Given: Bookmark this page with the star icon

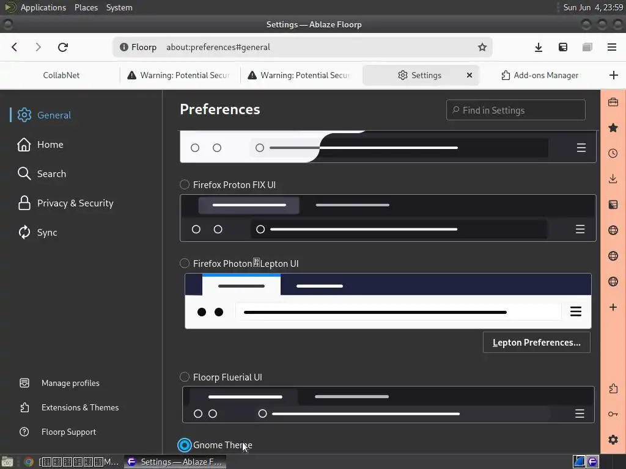Looking at the screenshot, I should [482, 47].
